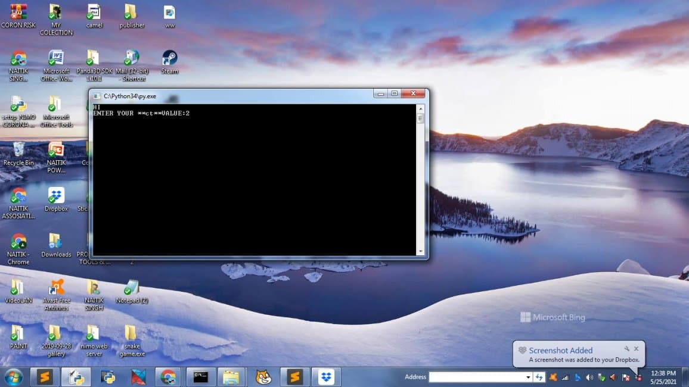
Task: Open the Avast tray icon
Action: tap(553, 377)
